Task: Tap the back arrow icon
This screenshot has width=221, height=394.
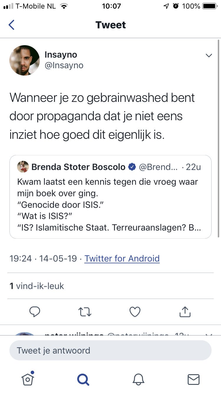Action: pyautogui.click(x=11, y=25)
